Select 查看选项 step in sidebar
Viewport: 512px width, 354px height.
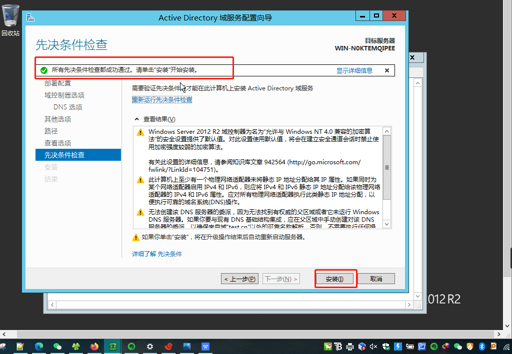[x=57, y=143]
